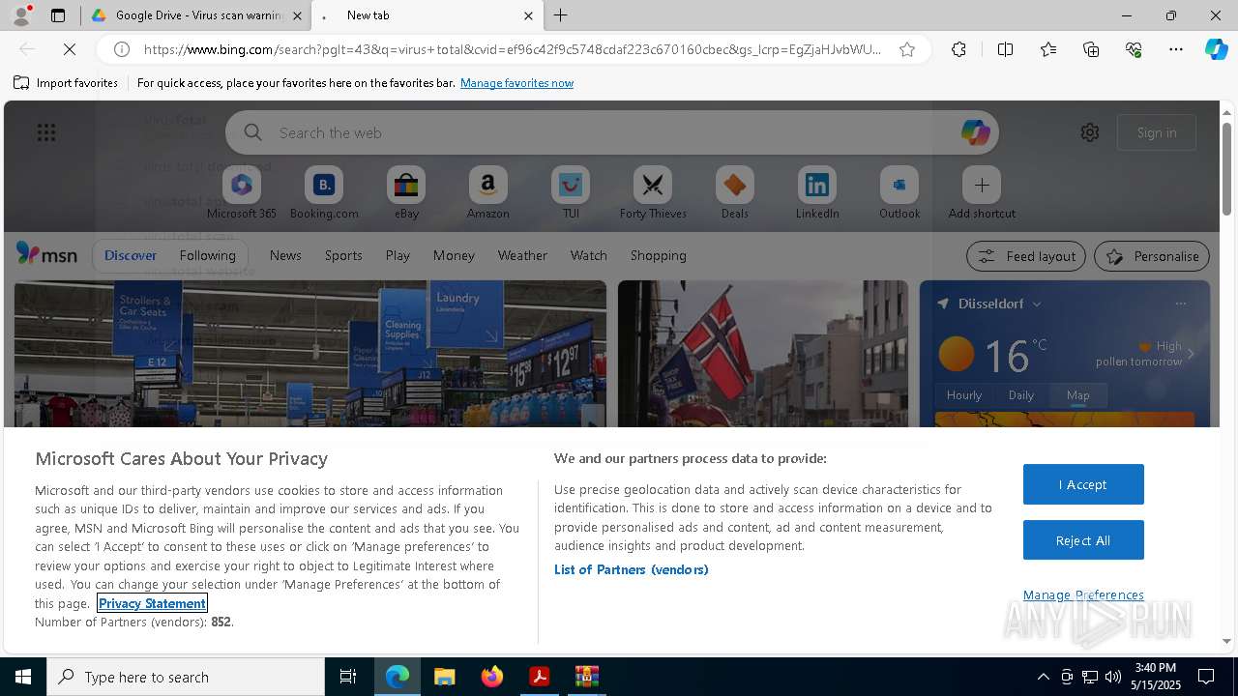
Task: Add this page to favorites star
Action: (x=907, y=49)
